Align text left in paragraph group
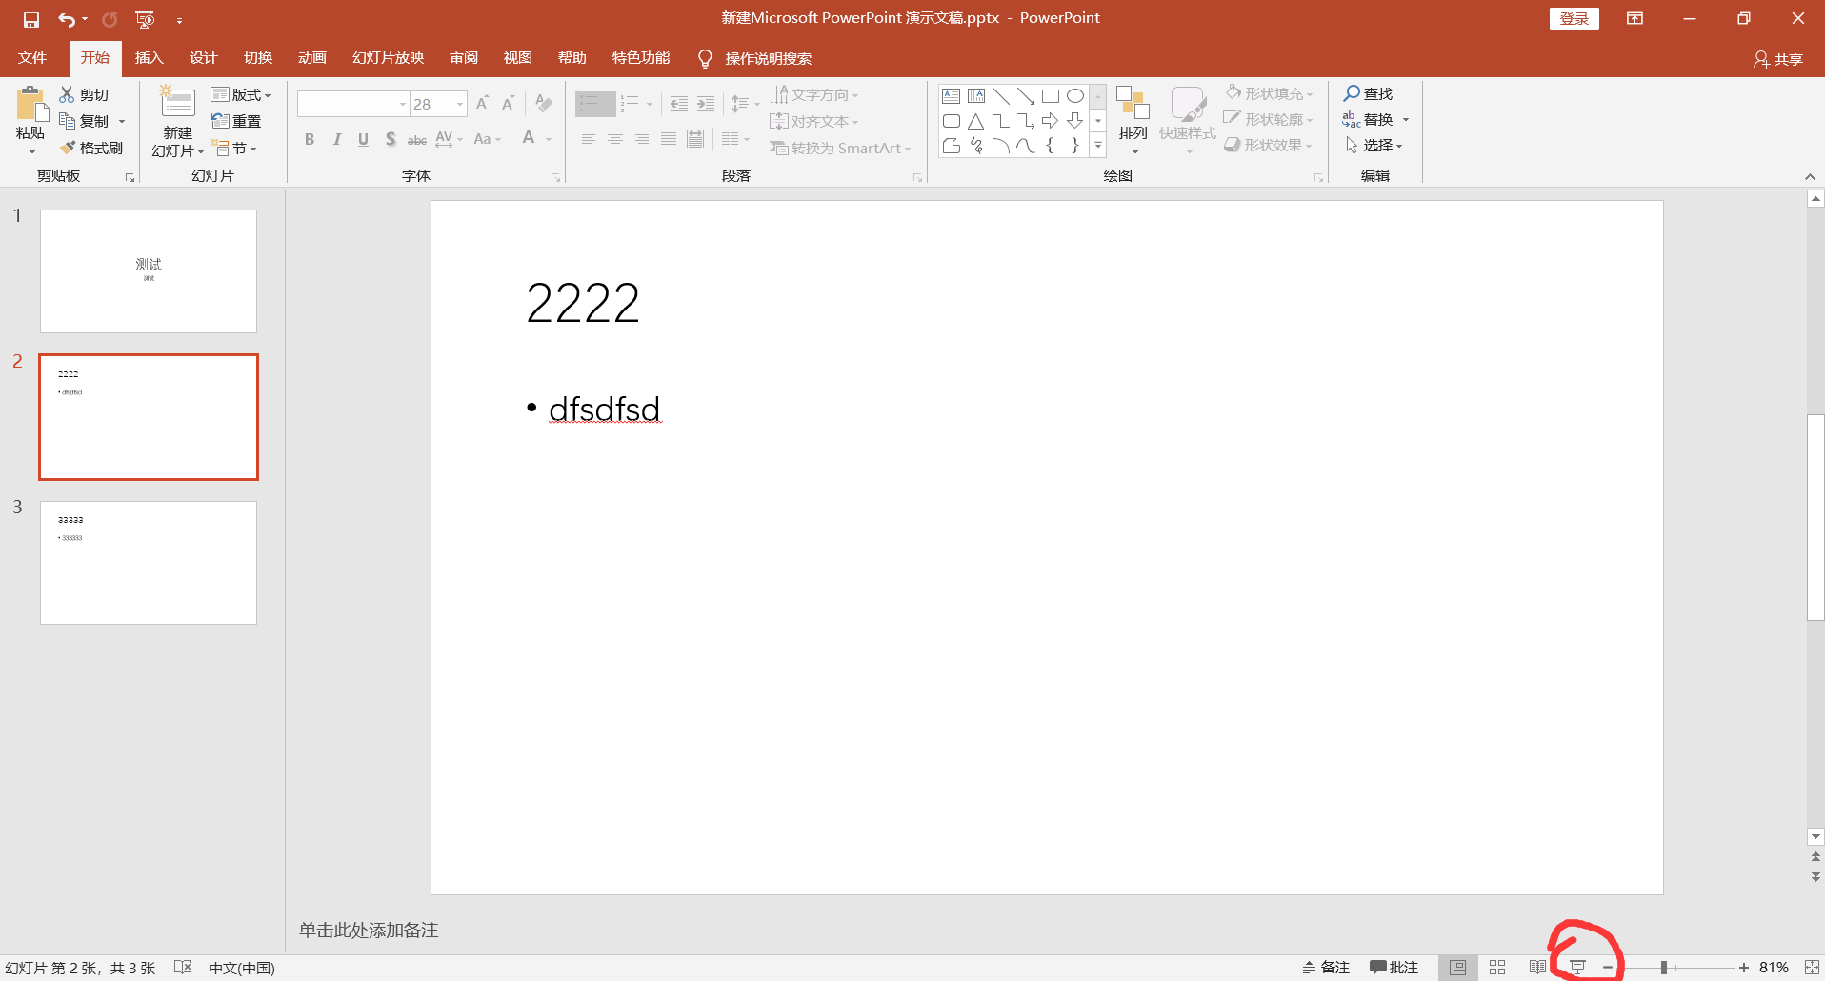1825x981 pixels. click(x=589, y=140)
